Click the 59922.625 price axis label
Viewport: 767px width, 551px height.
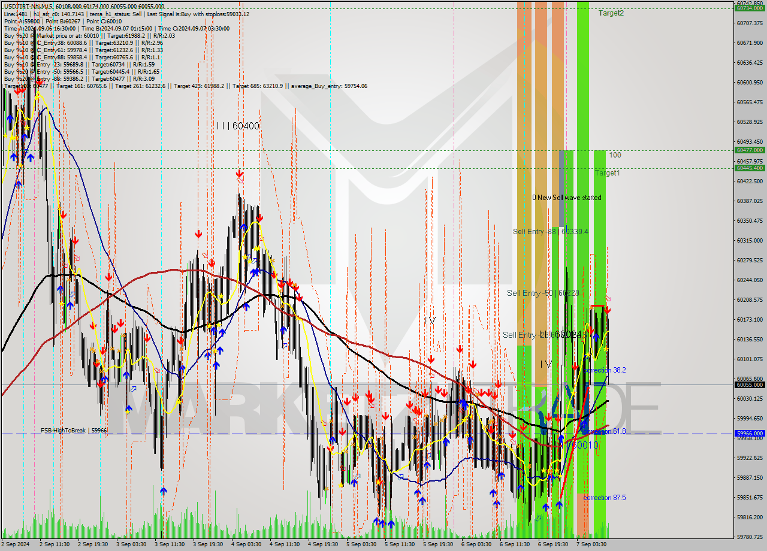coord(751,458)
